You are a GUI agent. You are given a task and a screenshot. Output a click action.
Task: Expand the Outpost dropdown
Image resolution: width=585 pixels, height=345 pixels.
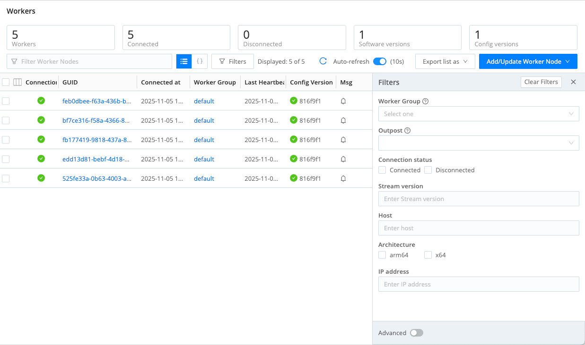click(479, 143)
